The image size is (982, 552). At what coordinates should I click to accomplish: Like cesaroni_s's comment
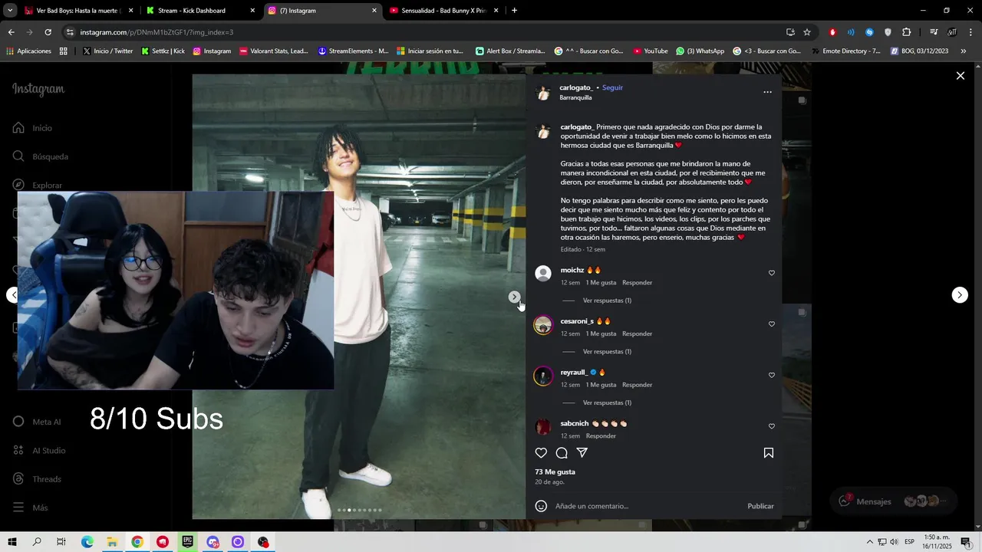point(772,324)
